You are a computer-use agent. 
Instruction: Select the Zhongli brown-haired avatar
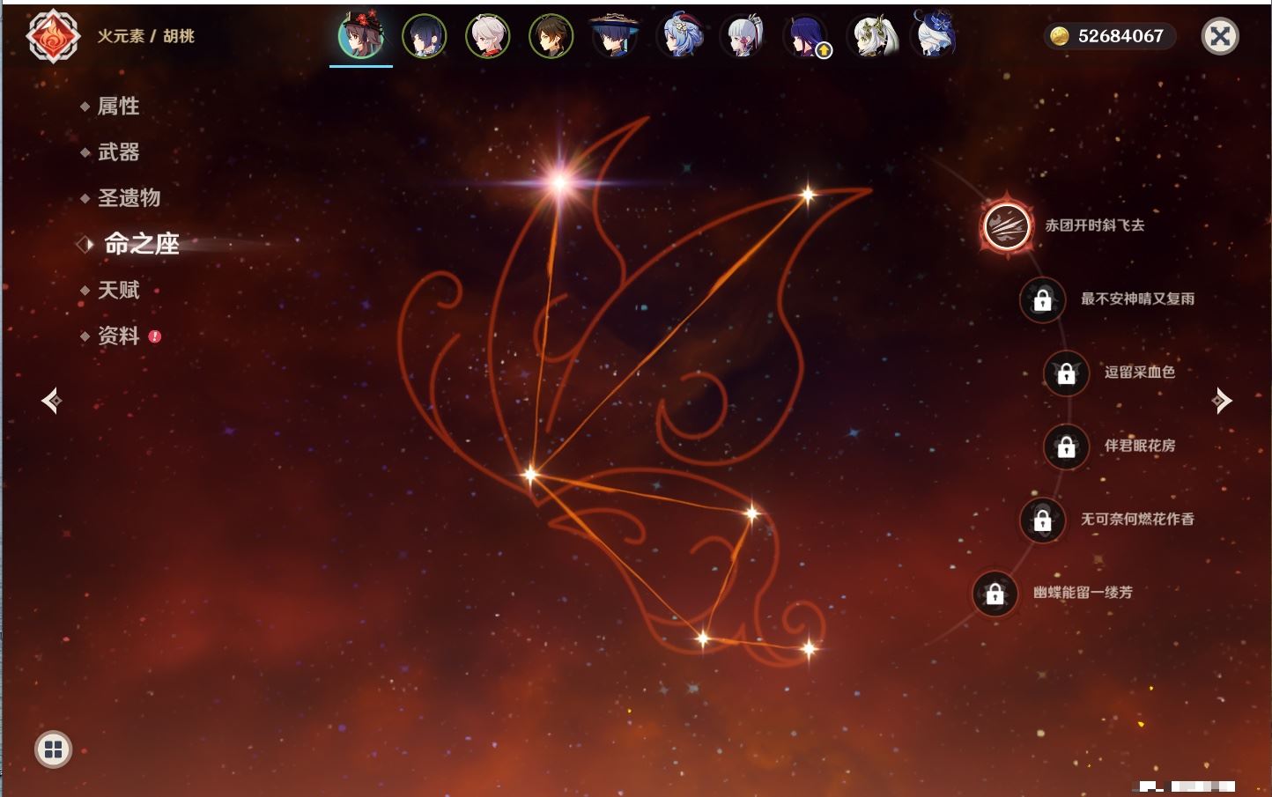click(x=551, y=36)
